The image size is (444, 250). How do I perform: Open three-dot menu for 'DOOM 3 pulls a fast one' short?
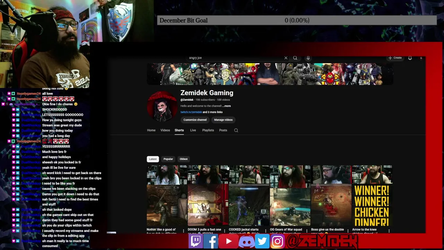click(x=224, y=231)
